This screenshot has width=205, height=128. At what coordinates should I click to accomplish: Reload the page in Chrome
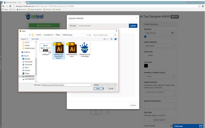[x=10, y=6]
